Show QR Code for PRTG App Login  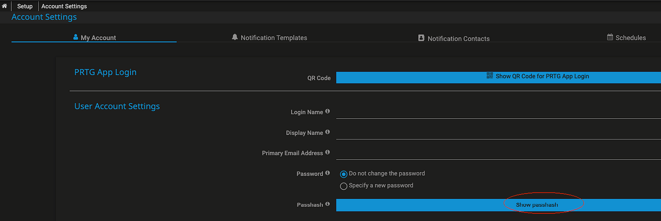click(499, 77)
